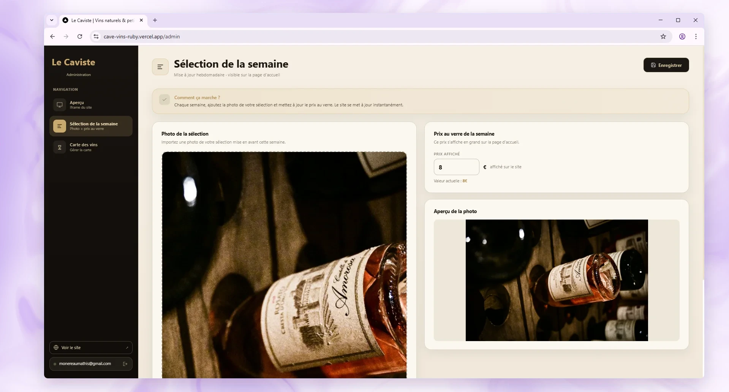Click the external arrow icon in Voir le site
Image resolution: width=729 pixels, height=392 pixels.
pos(127,348)
